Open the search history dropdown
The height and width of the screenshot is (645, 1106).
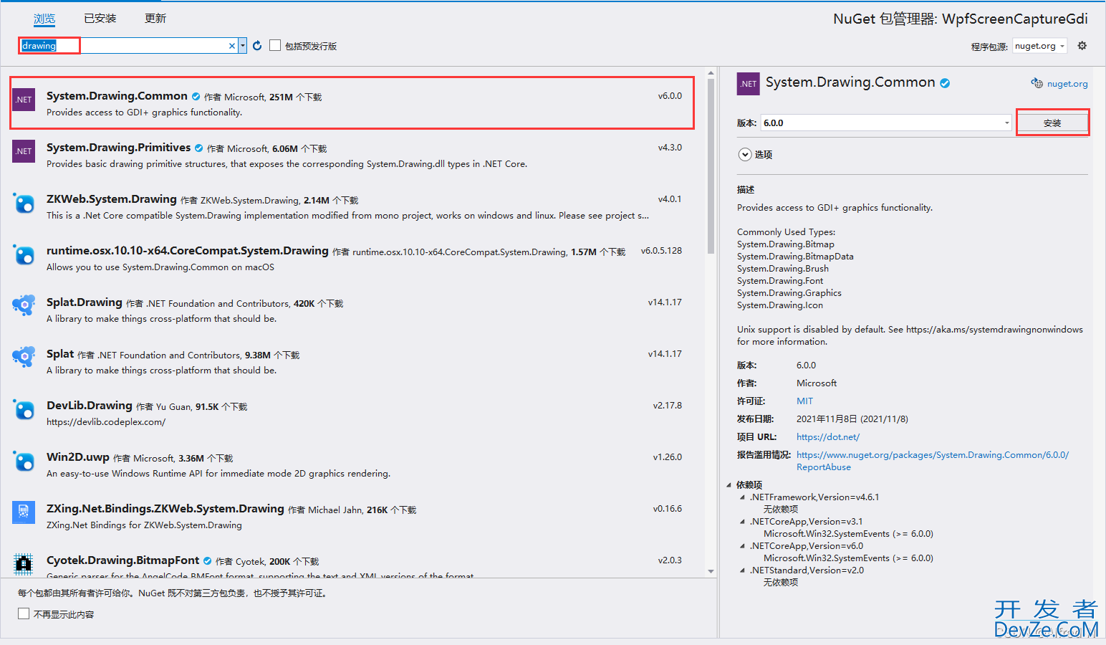click(243, 45)
